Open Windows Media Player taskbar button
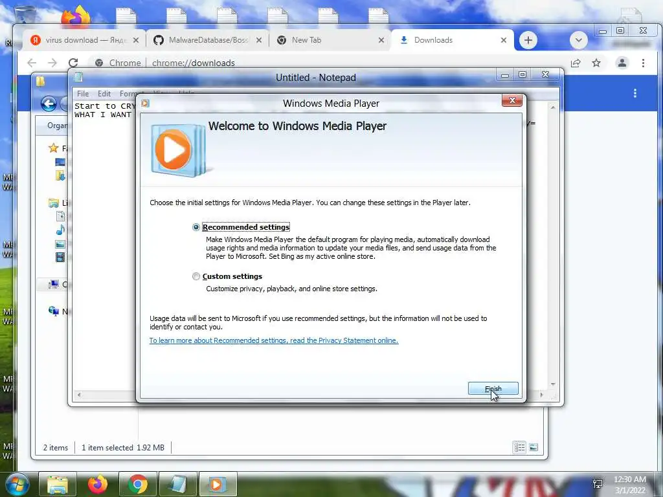 (x=218, y=484)
